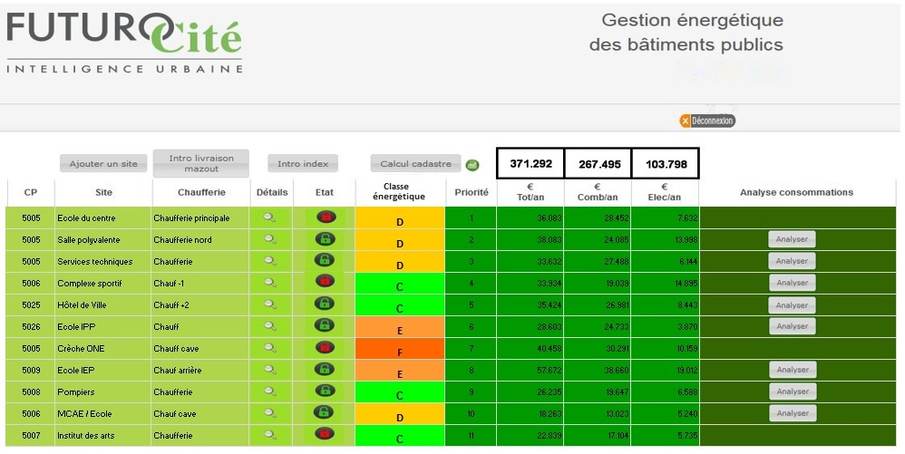Click green lock icon for Services techniques
Viewport: 905px width, 454px height.
[x=325, y=259]
